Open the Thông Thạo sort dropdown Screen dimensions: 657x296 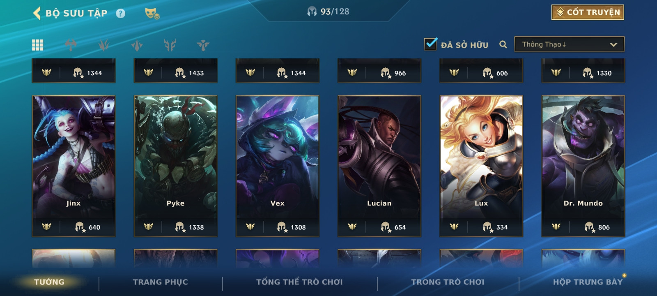tap(569, 44)
